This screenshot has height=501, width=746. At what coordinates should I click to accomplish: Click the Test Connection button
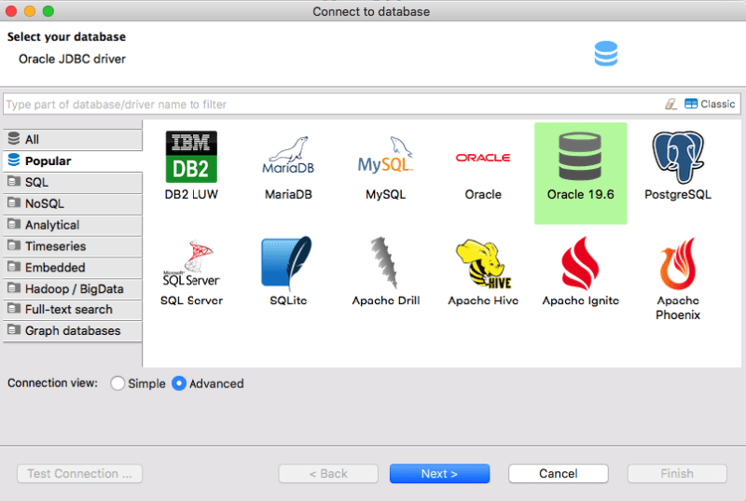79,473
